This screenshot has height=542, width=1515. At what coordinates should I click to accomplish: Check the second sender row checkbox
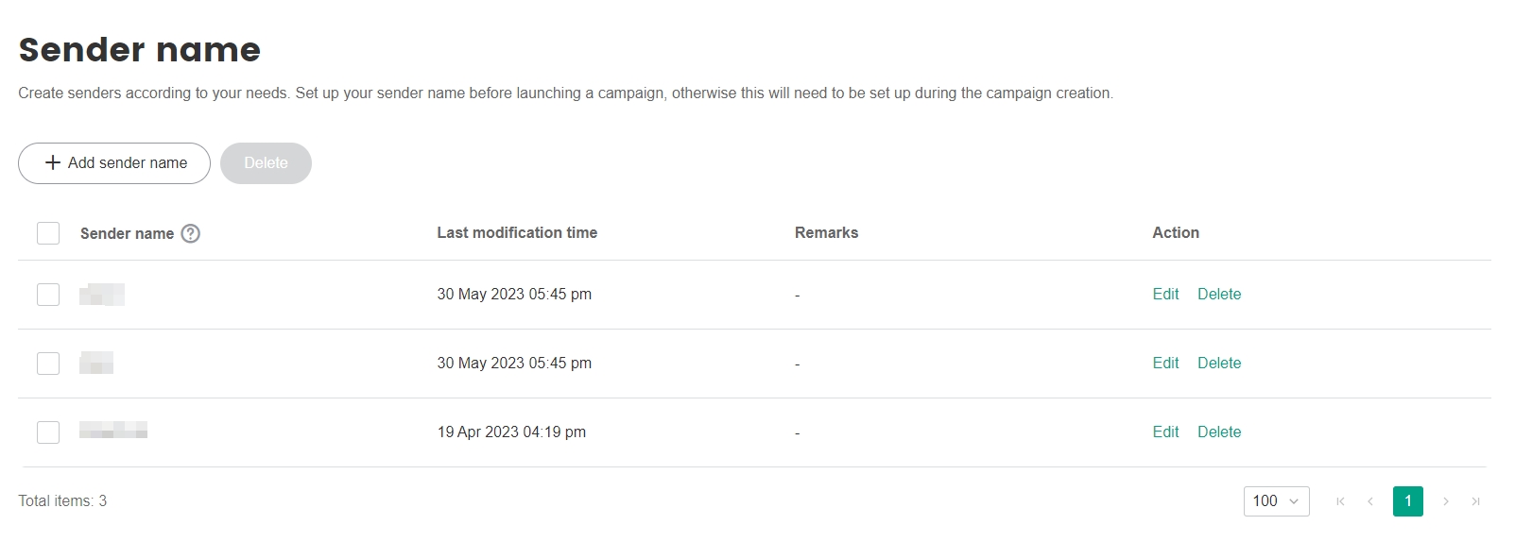coord(48,364)
